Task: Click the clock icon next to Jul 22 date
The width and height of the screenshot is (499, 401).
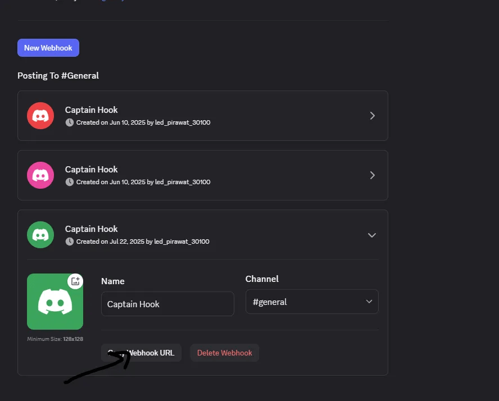Action: [70, 241]
